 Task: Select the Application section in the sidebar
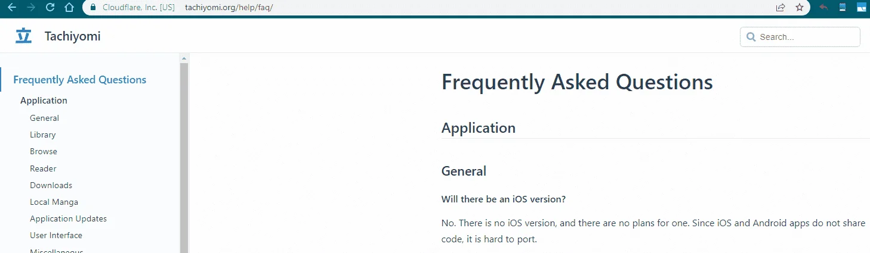point(44,101)
